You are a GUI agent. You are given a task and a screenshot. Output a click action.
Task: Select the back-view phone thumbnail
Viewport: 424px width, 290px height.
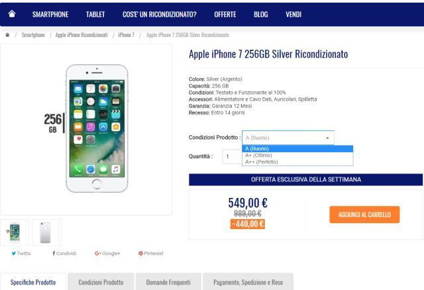tap(46, 232)
